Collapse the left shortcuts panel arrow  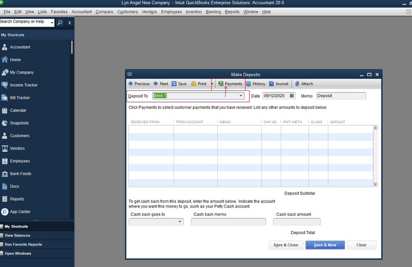[70, 23]
